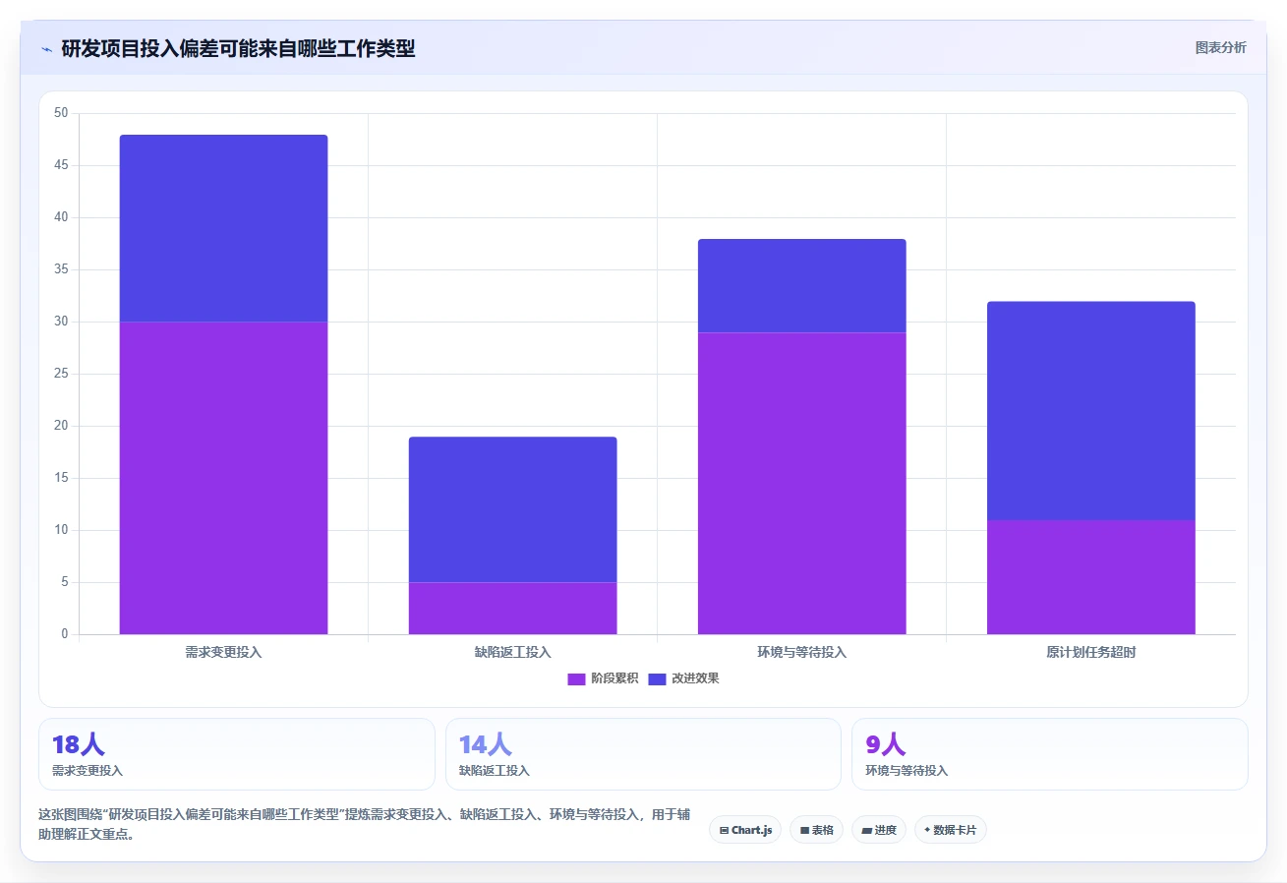Click the y-axis value 50

coord(61,113)
